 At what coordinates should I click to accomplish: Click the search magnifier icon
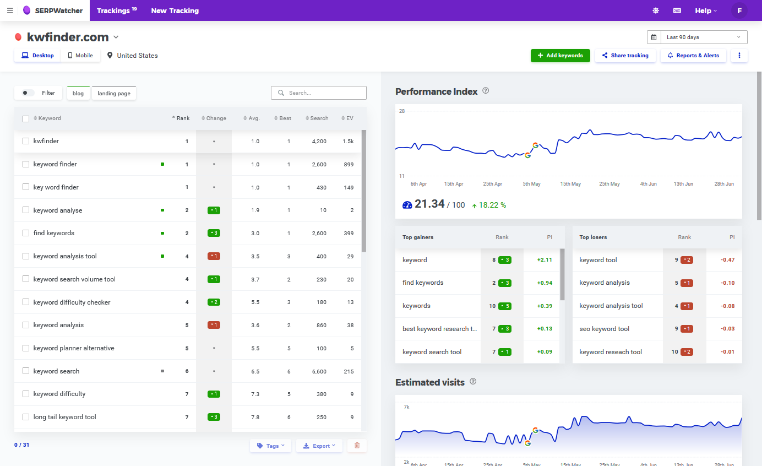pyautogui.click(x=281, y=93)
